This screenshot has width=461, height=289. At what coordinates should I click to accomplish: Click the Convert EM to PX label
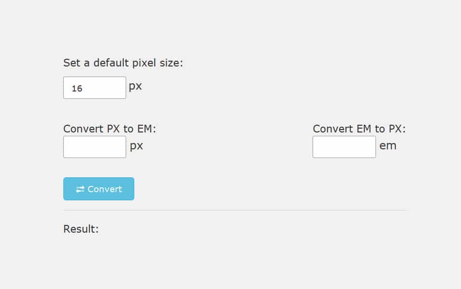tap(360, 129)
